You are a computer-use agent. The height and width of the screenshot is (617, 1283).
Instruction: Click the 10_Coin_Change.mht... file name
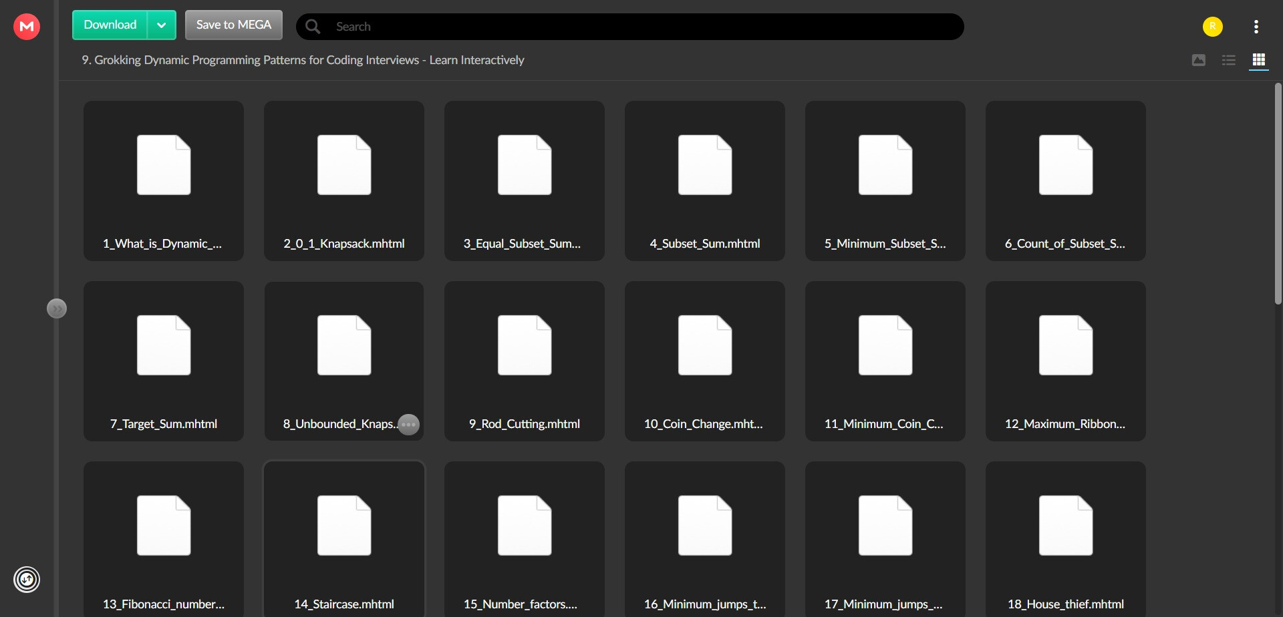tap(703, 424)
